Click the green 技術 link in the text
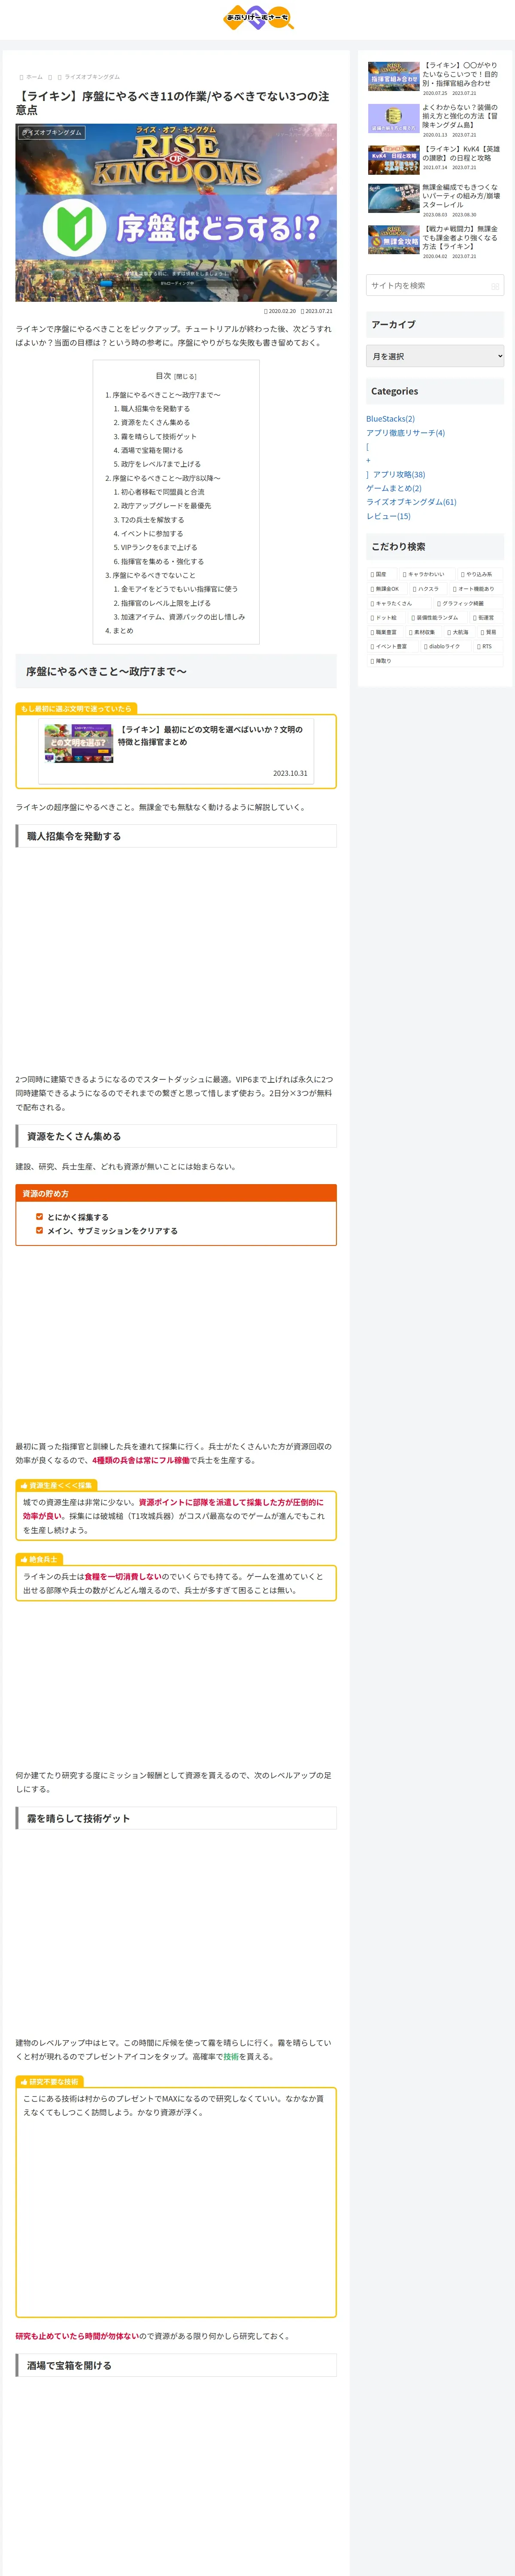The image size is (515, 2576). point(231,2057)
